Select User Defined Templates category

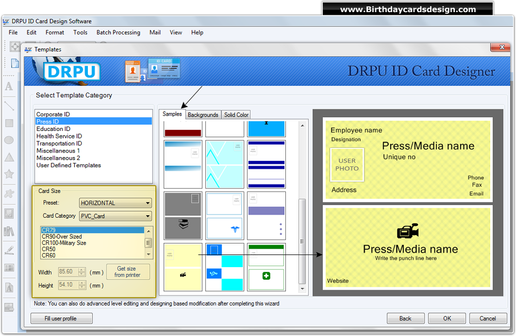pos(94,165)
